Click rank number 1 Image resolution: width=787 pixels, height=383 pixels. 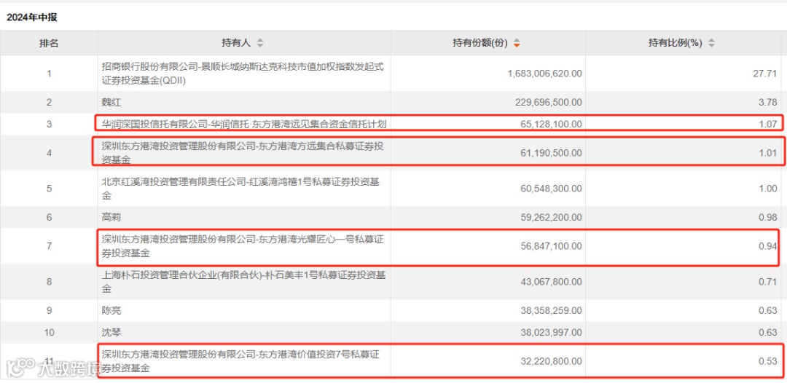pyautogui.click(x=50, y=74)
